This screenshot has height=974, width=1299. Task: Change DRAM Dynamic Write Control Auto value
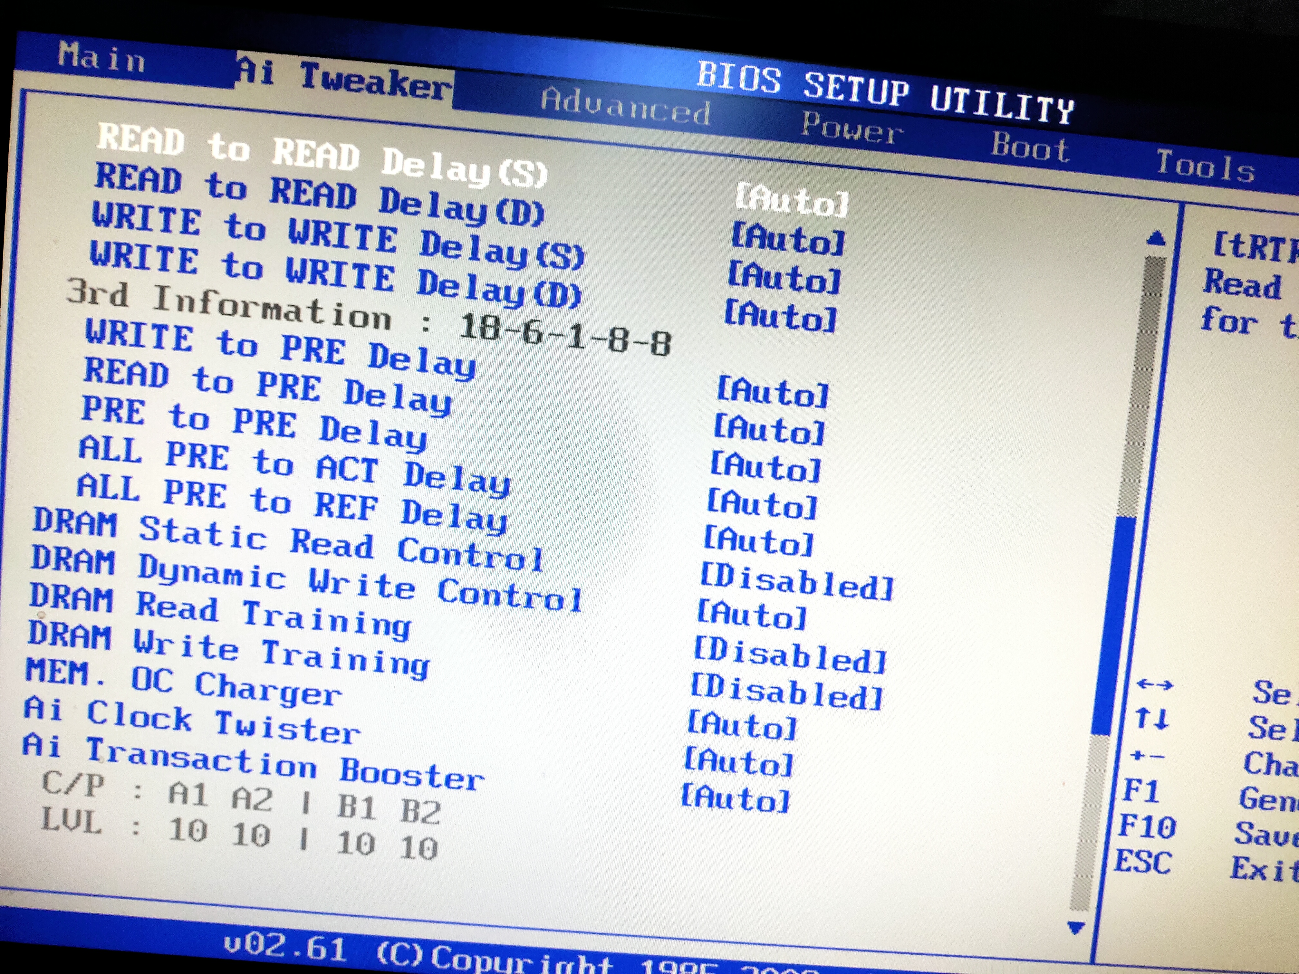pos(752,614)
